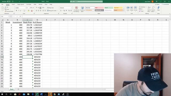Align text left
Viewport: 171px width, 96px height.
37,11
